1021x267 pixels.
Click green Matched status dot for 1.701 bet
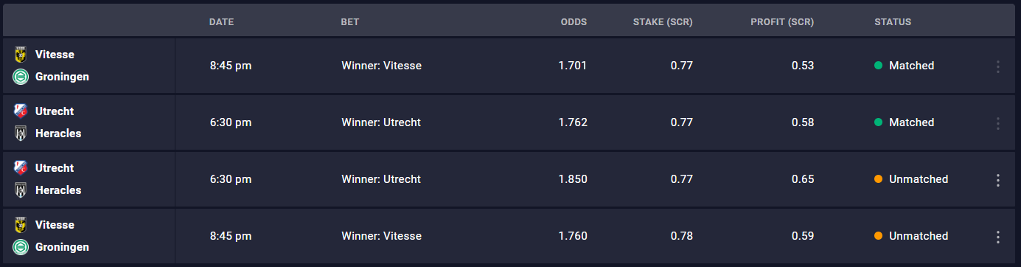coord(878,66)
